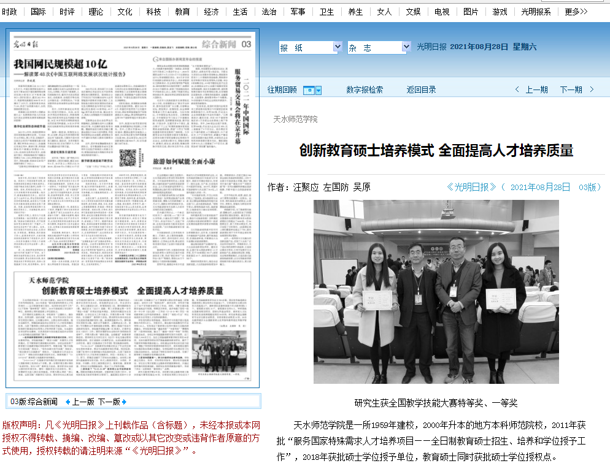610x466 pixels.
Task: Click the 数字报检索 link
Action: (365, 90)
